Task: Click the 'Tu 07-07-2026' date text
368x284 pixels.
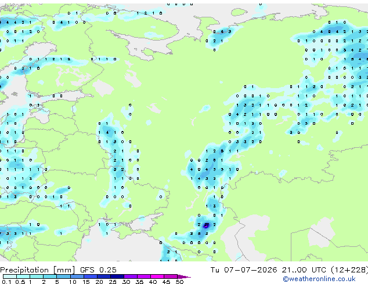Action: [244, 270]
